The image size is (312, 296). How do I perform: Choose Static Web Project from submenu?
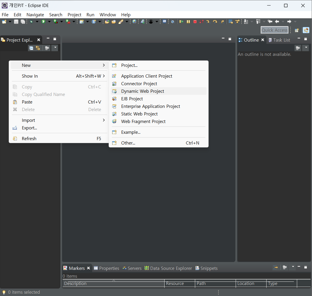tap(158, 114)
